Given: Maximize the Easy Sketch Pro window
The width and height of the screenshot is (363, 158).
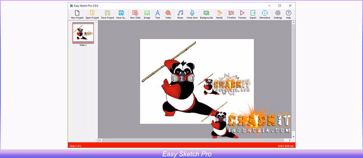Looking at the screenshot, I should 280,6.
